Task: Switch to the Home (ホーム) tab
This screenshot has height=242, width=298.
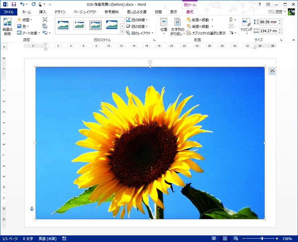Action: click(x=26, y=12)
